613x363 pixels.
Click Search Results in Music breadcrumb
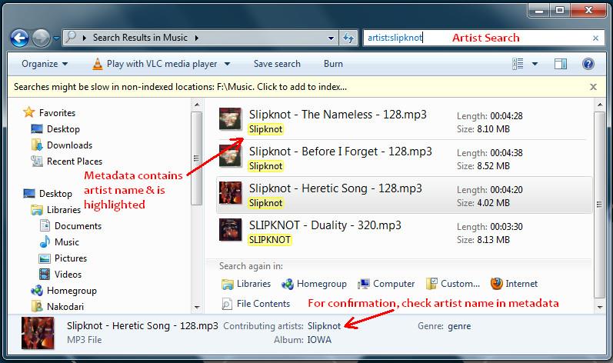click(x=140, y=38)
